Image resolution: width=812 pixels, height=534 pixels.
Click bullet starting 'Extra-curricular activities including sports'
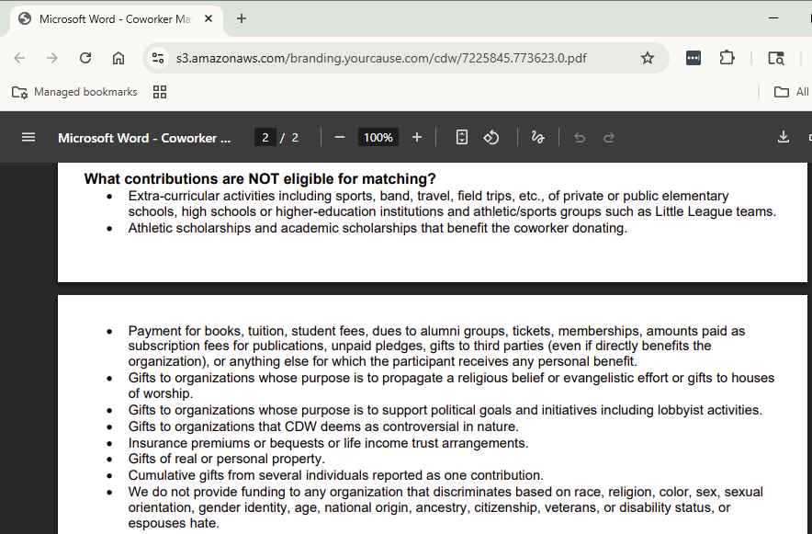click(452, 203)
